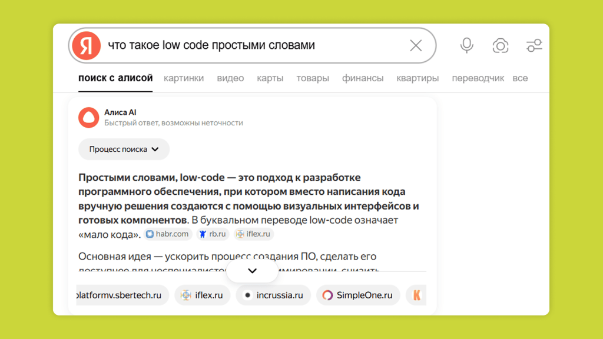Open iflex.ru inline source chip

coord(253,234)
